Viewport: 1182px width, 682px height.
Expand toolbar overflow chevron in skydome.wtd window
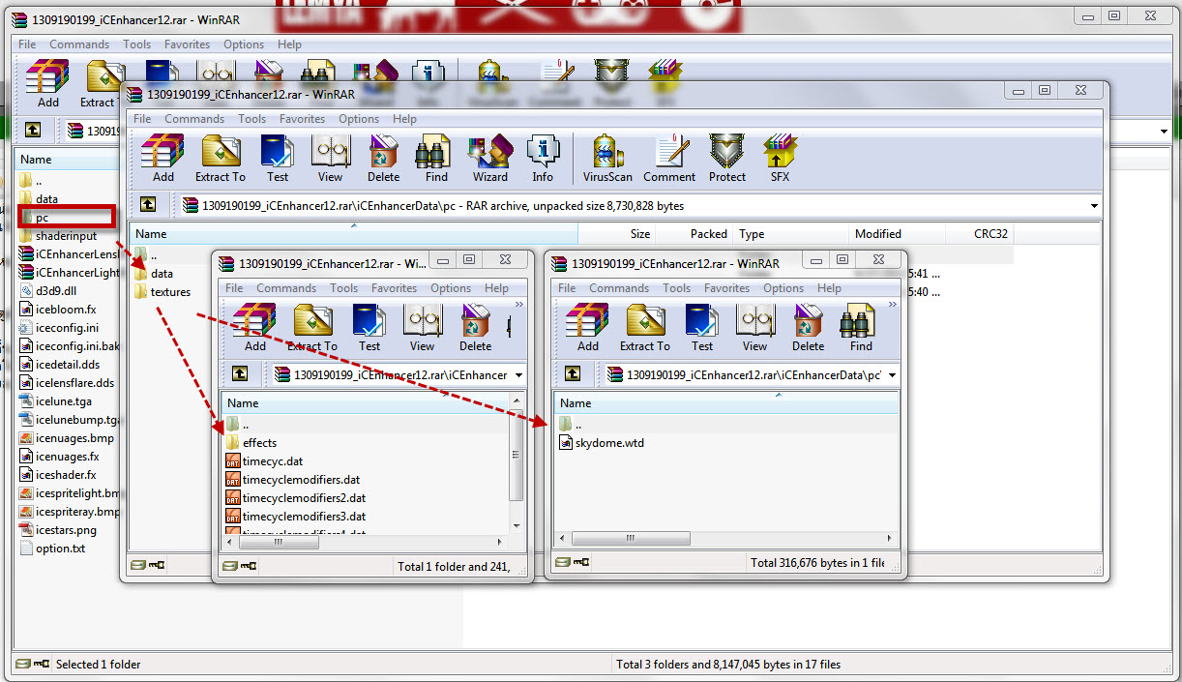point(892,304)
